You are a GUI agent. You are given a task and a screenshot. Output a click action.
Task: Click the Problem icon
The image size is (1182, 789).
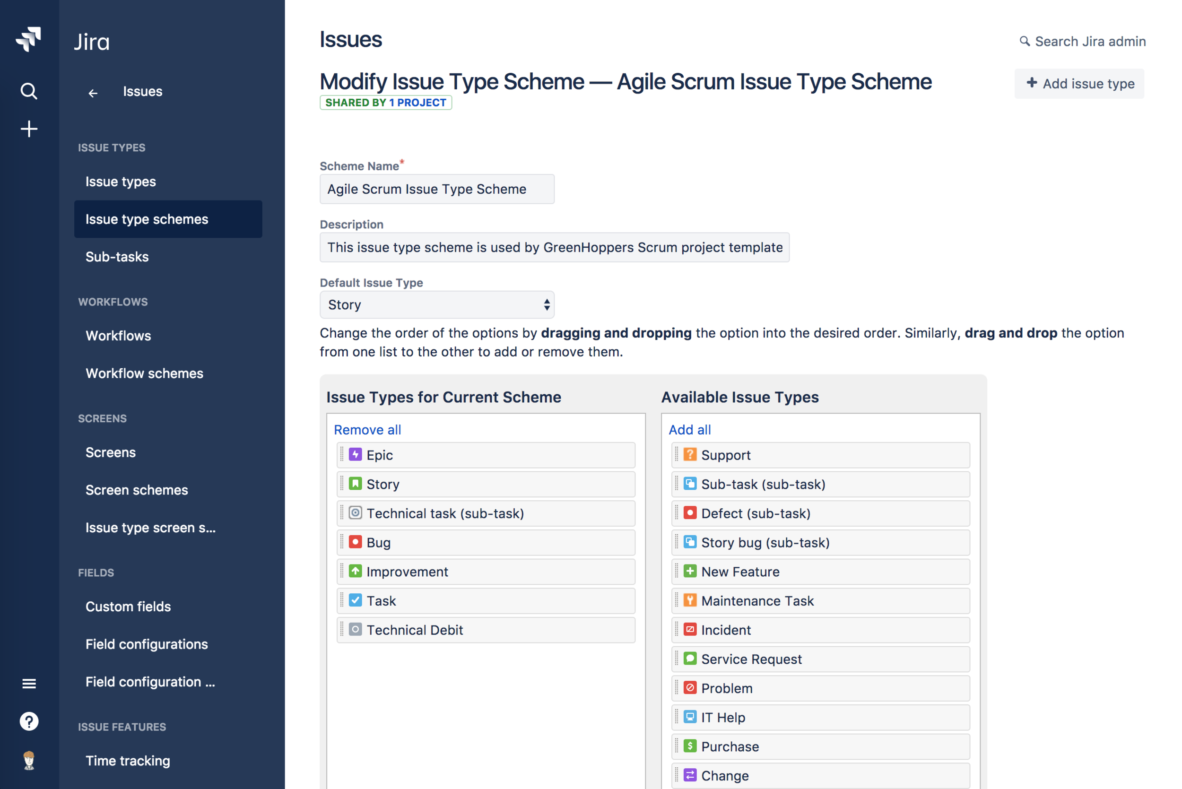pos(690,688)
